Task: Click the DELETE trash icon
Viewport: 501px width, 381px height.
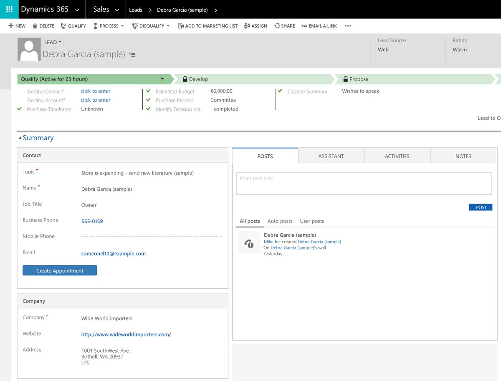Action: 35,26
